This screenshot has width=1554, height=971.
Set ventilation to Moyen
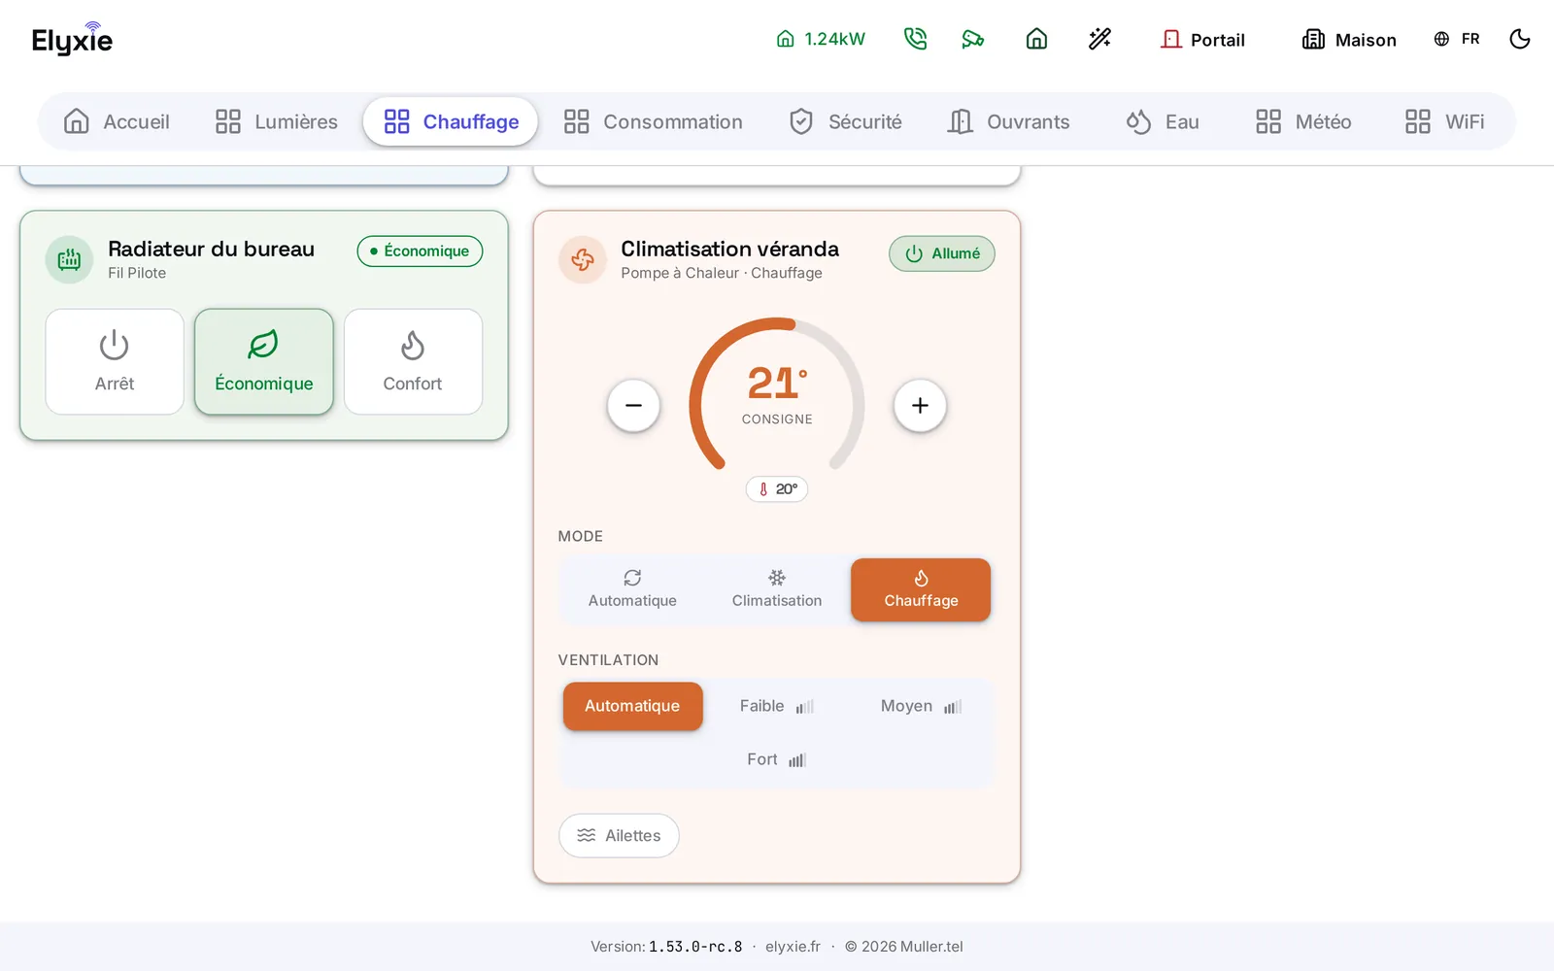tap(921, 706)
